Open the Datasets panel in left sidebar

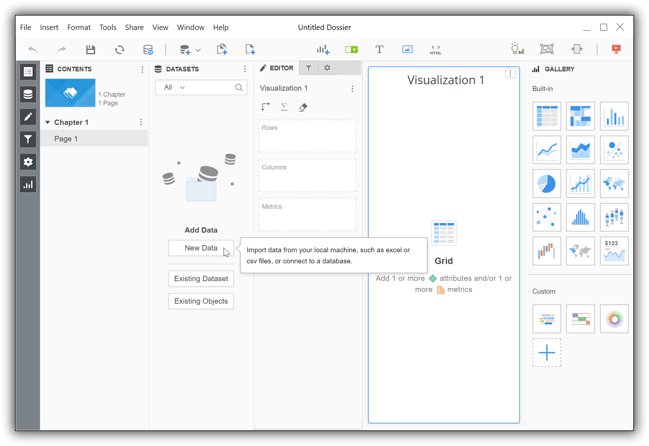click(28, 94)
